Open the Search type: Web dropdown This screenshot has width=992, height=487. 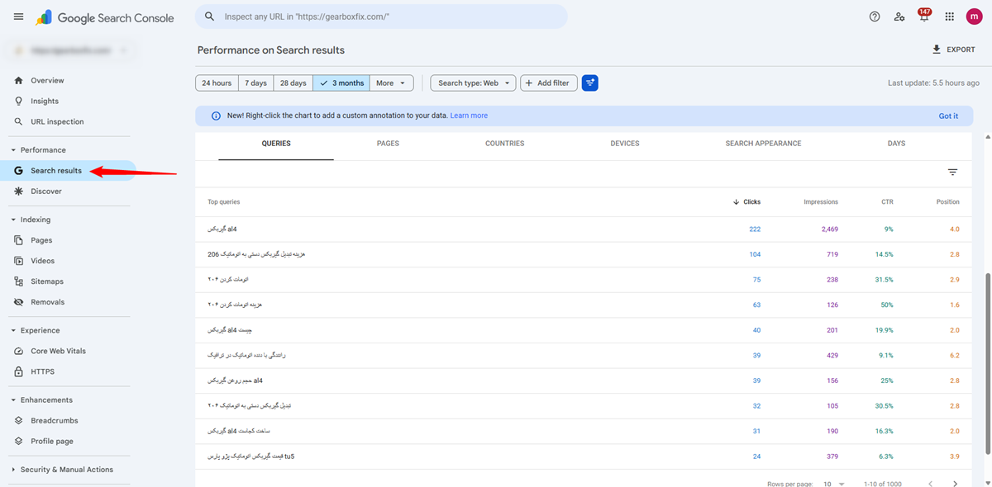(473, 83)
